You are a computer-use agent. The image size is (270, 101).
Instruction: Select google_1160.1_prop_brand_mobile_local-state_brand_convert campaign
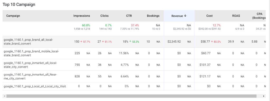click(31, 53)
